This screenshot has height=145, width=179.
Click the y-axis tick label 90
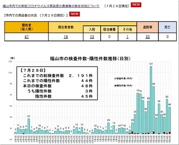point(11,84)
